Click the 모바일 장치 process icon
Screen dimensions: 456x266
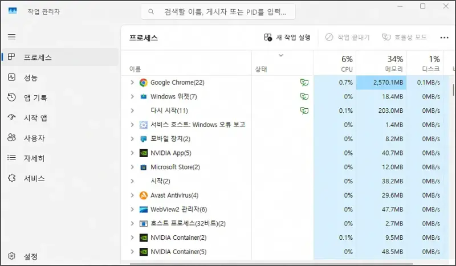pyautogui.click(x=144, y=139)
